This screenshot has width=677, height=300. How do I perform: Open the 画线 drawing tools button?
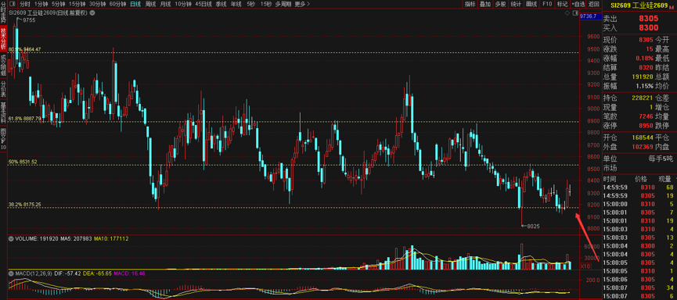tap(531, 4)
